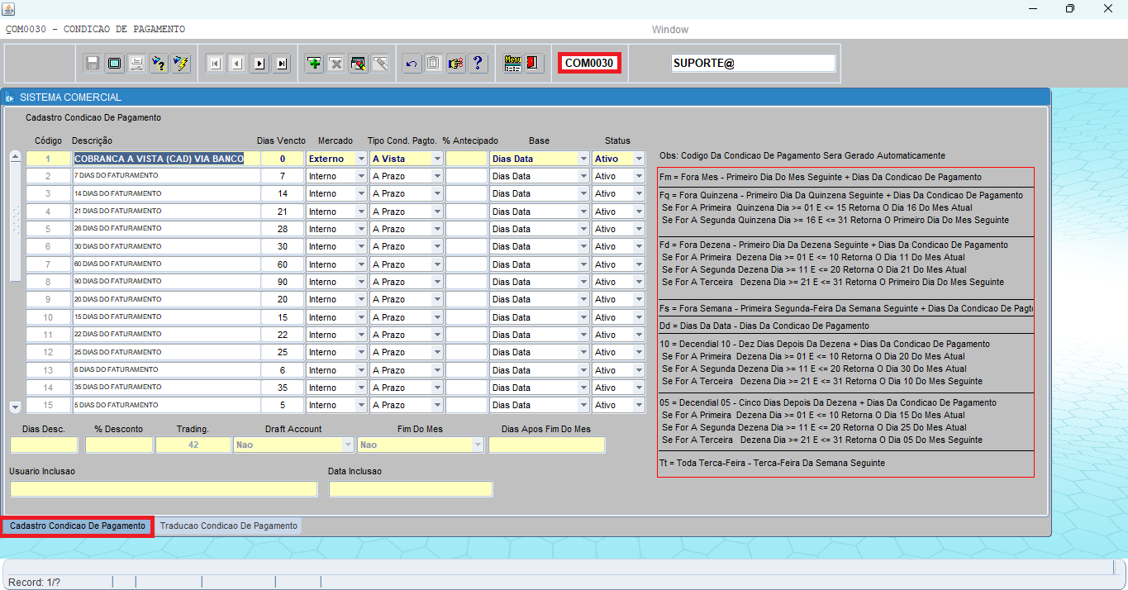Click the screen monitor toolbar icon

click(115, 63)
